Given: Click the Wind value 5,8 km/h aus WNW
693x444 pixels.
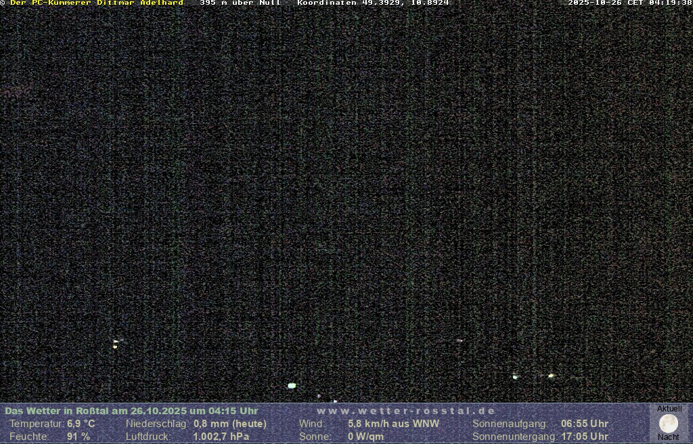Looking at the screenshot, I should tap(393, 424).
